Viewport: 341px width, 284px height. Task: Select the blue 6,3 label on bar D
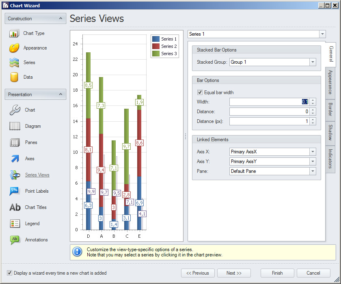88,205
